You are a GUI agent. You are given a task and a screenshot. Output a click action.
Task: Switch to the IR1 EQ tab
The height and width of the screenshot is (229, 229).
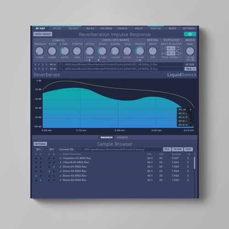click(57, 28)
